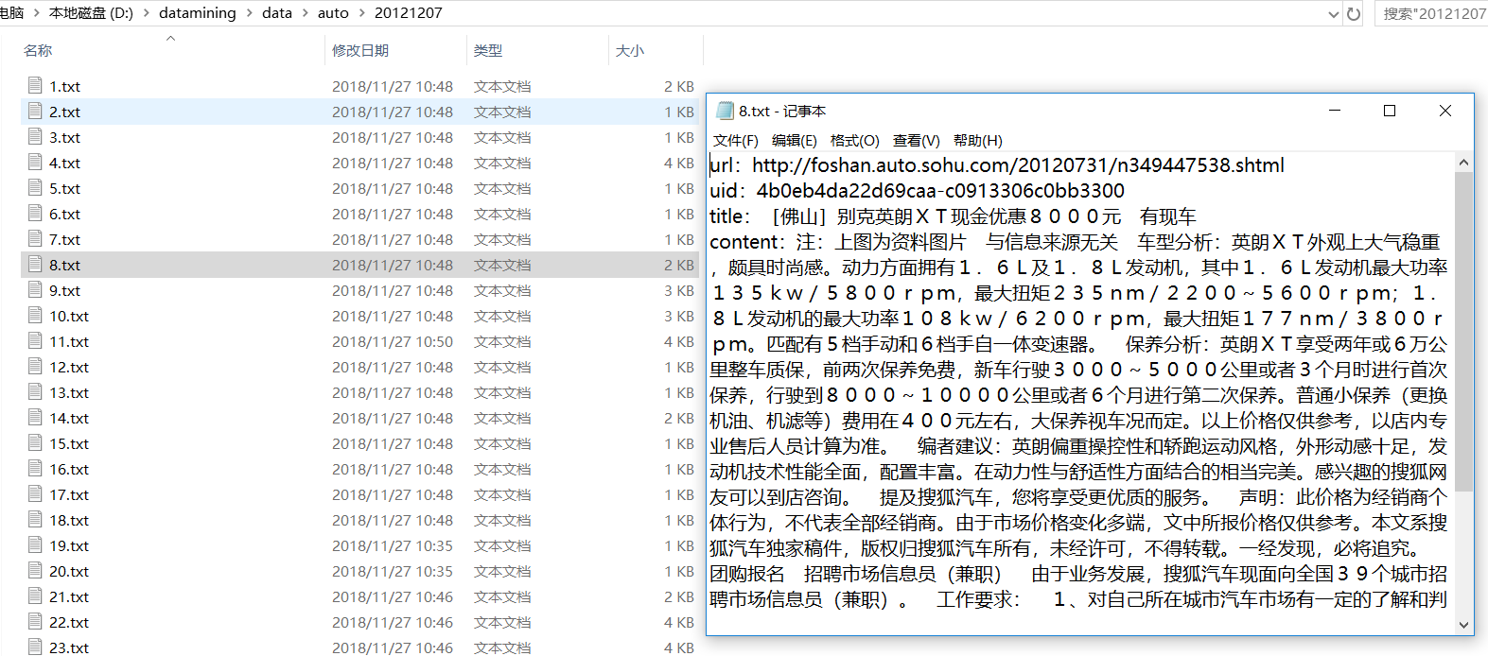Click the file icon of 5.txt
Screen dimensions: 1488x656
pos(36,187)
